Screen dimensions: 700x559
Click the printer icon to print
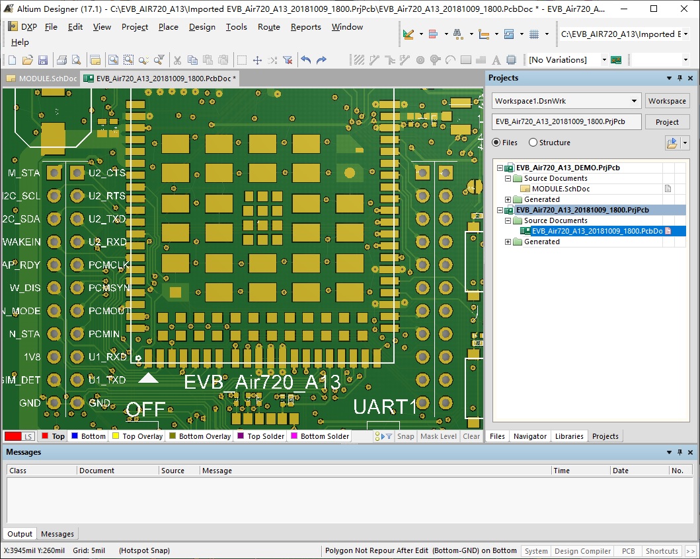pos(61,60)
